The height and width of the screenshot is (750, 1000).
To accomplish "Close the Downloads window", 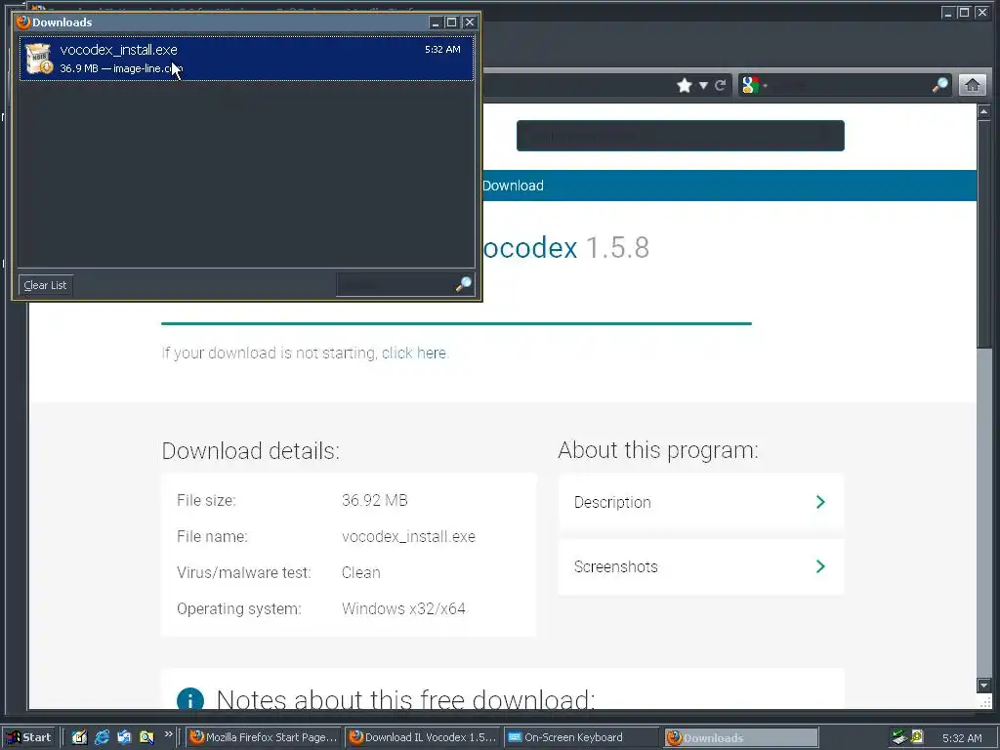I will [x=470, y=22].
